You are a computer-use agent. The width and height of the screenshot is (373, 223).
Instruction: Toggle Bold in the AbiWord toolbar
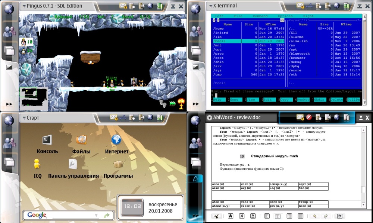pyautogui.click(x=231, y=216)
